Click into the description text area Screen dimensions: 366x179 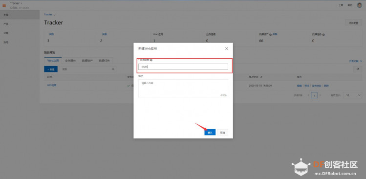pos(183,88)
